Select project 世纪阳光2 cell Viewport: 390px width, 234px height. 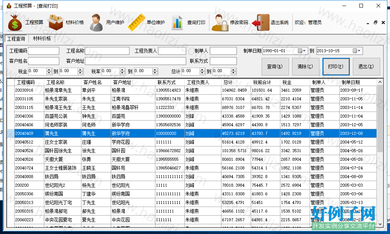(x=63, y=185)
